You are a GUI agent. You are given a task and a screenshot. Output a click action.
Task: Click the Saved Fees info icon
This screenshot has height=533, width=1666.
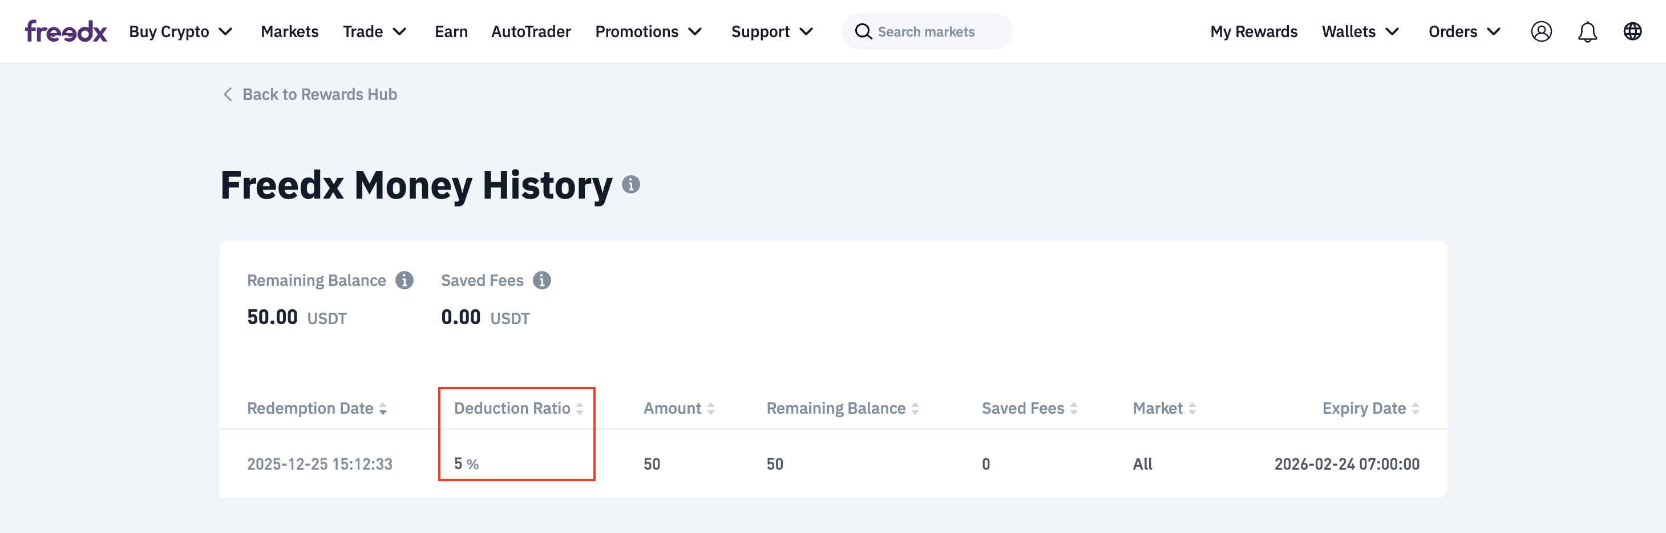[542, 280]
